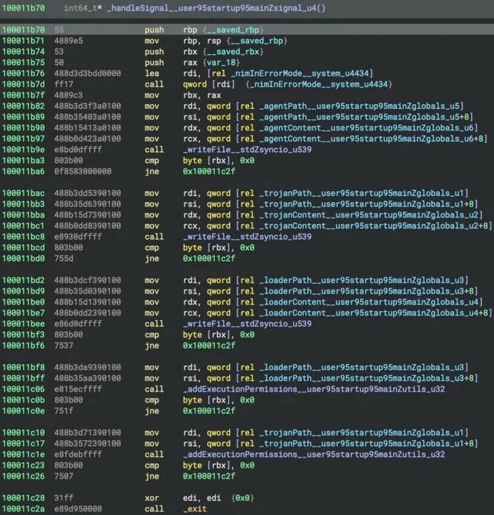Image resolution: width=494 pixels, height=515 pixels.
Task: Follow _loaderPath globals_u3+8 reference at 100011bd9
Action: pos(366,291)
